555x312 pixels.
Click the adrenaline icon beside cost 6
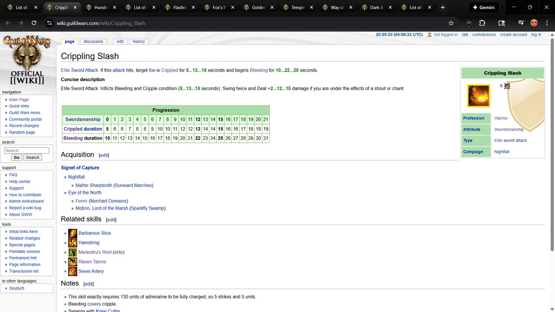click(507, 86)
